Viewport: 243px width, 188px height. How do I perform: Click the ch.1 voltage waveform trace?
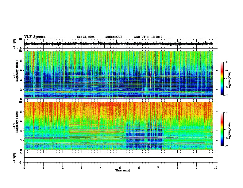click(118, 44)
